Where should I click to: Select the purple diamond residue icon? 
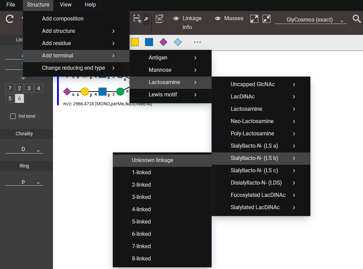163,42
